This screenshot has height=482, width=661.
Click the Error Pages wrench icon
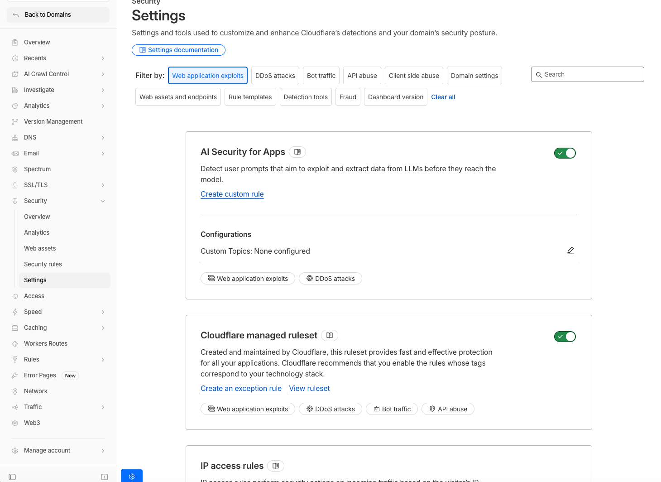coord(15,375)
